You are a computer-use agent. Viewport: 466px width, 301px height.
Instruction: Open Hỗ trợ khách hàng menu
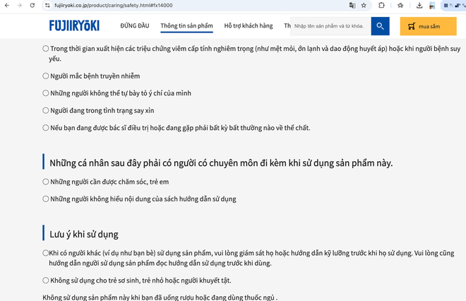coord(249,26)
